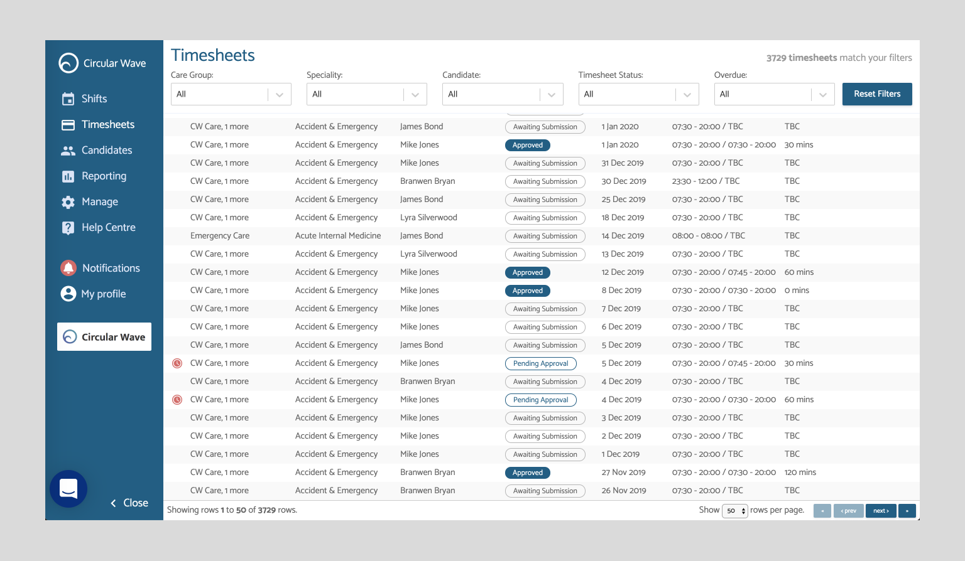This screenshot has width=965, height=561.
Task: Open the chat widget bubble
Action: coord(68,489)
